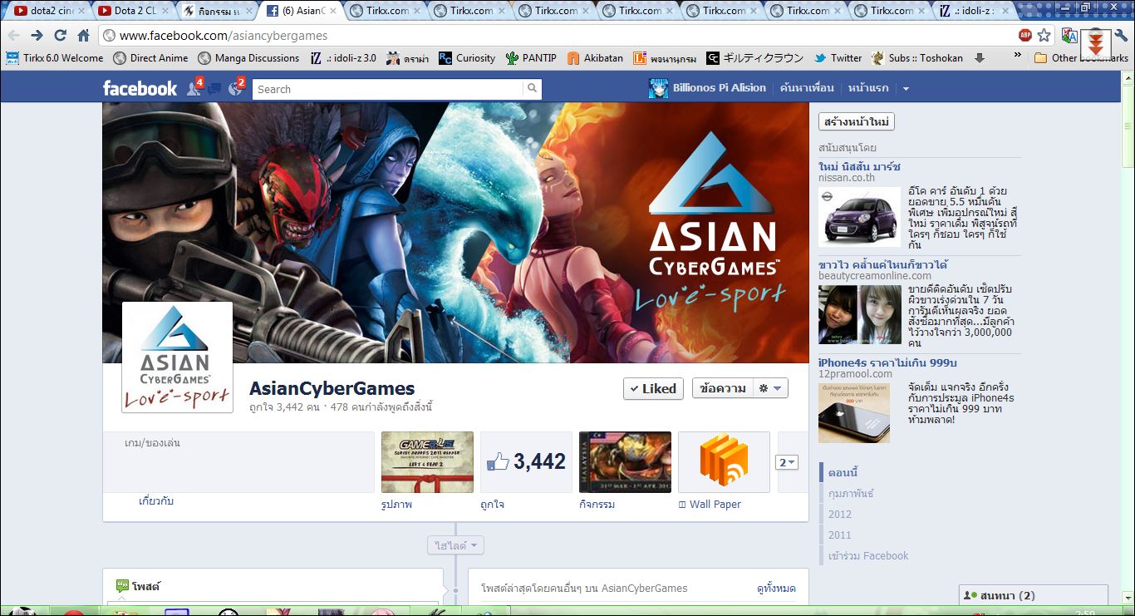Open the Direct Anime bookmark

point(150,58)
